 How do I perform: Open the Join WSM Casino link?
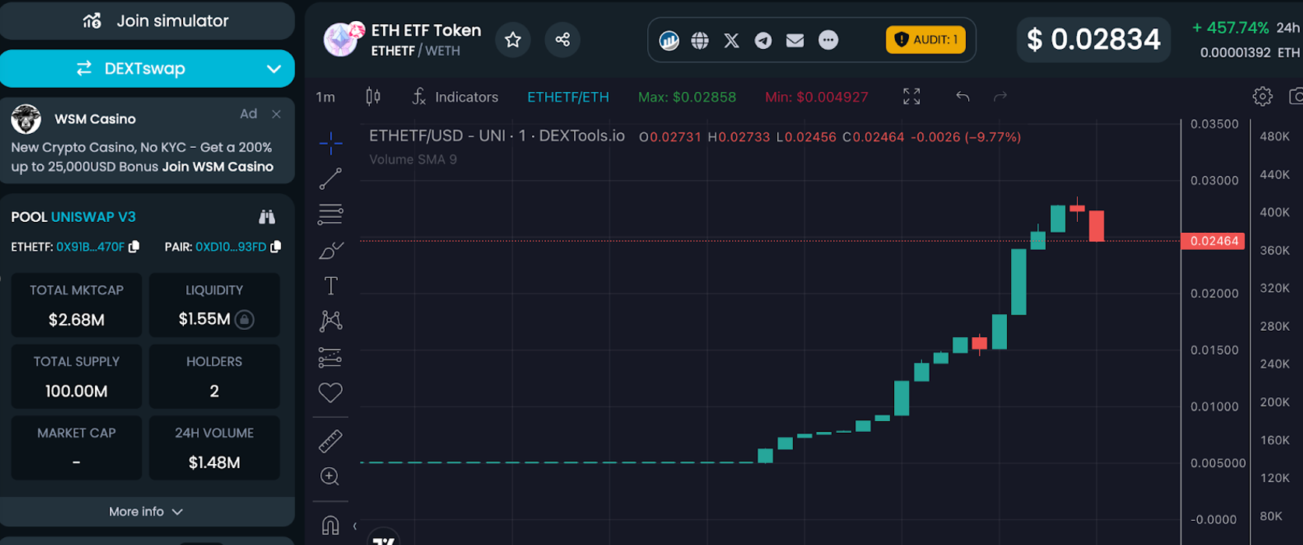pos(217,167)
